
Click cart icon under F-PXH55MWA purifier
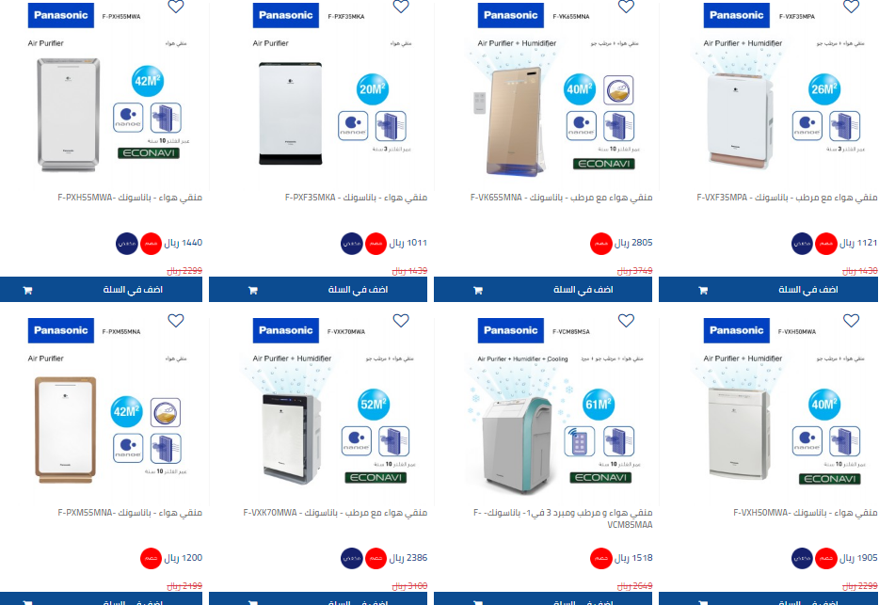pyautogui.click(x=27, y=290)
